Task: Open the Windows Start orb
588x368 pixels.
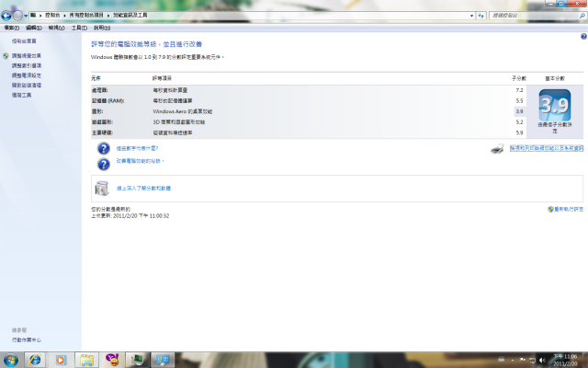Action: [x=10, y=360]
